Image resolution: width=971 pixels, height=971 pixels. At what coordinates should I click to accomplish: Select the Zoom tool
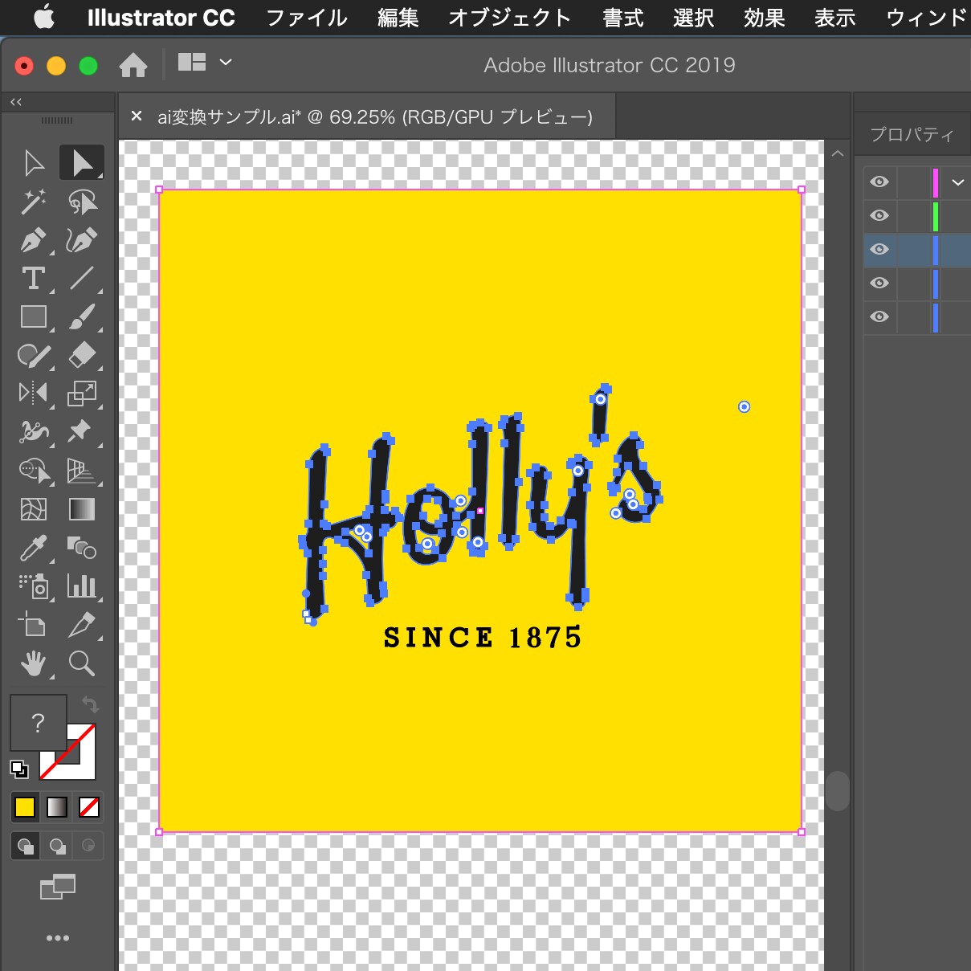point(82,663)
